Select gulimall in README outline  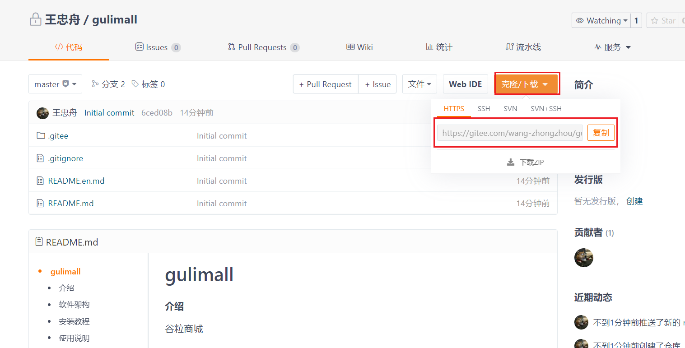(x=65, y=271)
